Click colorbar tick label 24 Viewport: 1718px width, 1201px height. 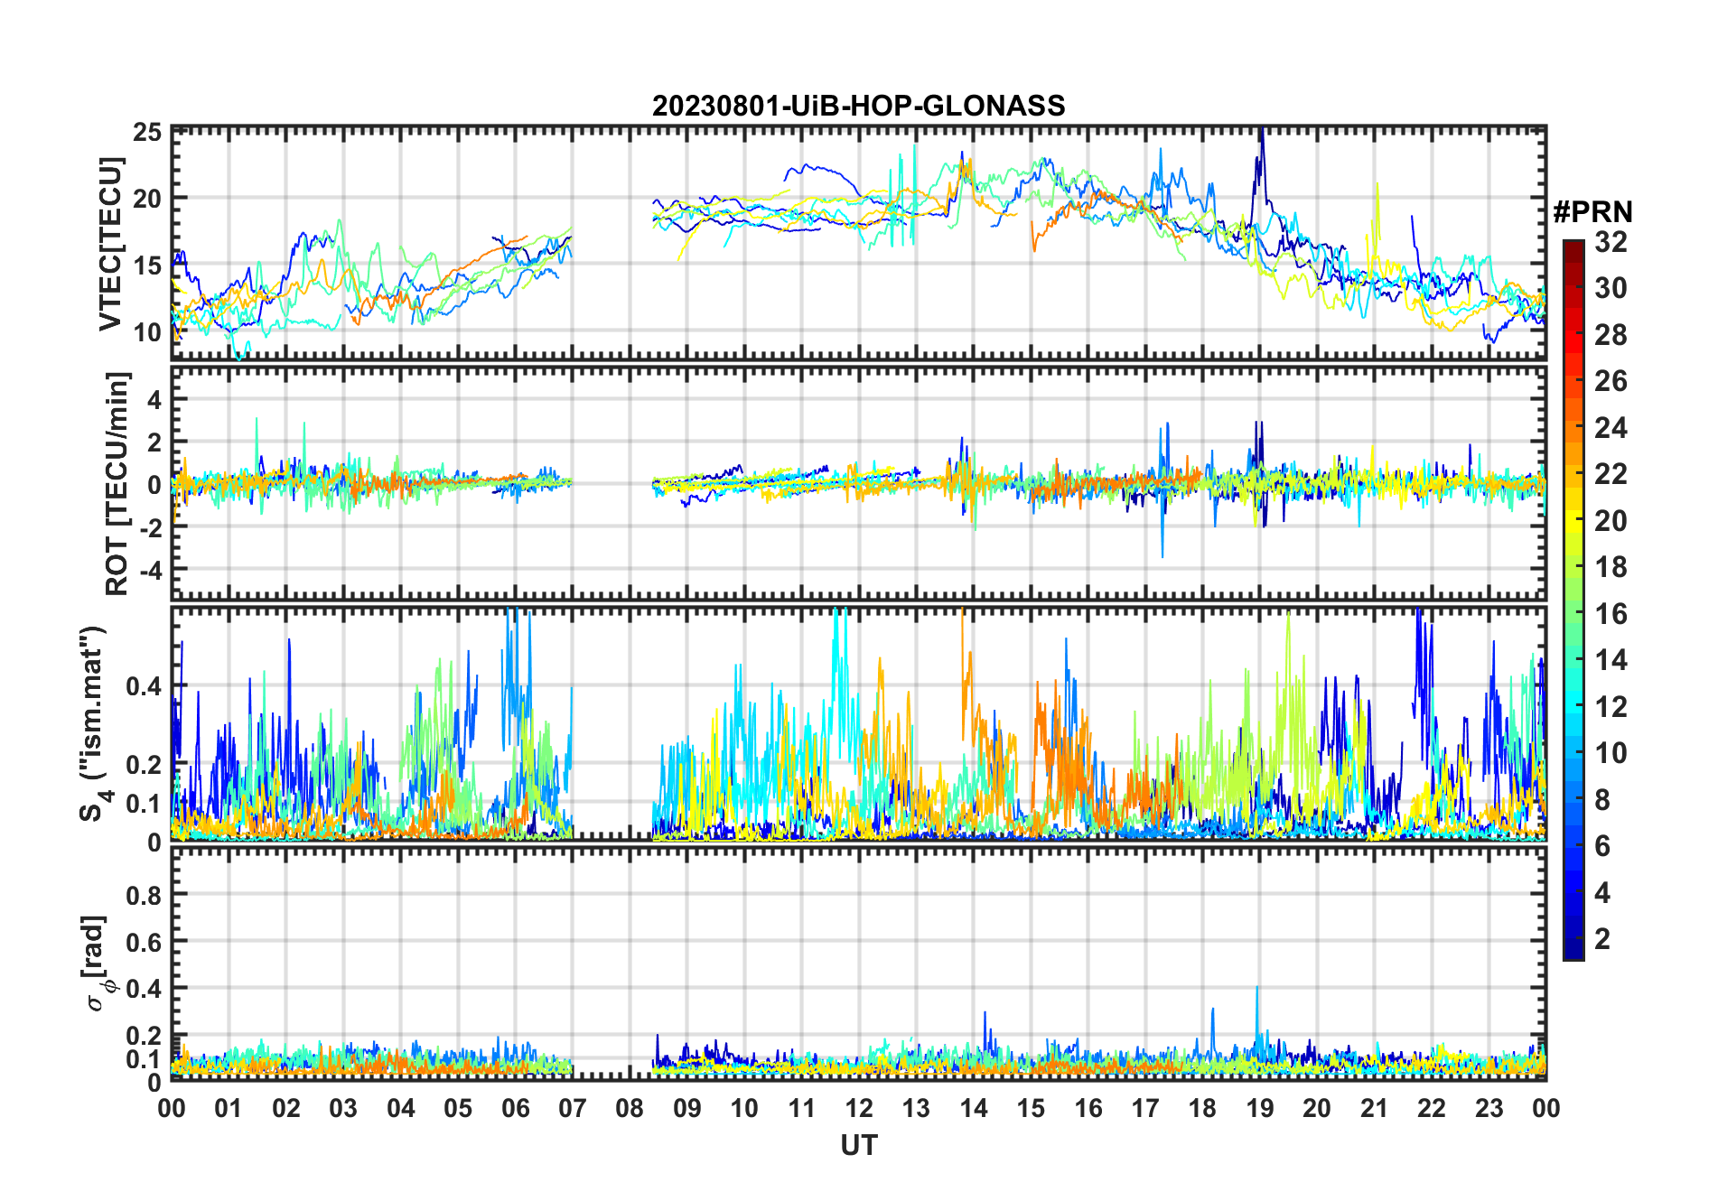click(1611, 428)
